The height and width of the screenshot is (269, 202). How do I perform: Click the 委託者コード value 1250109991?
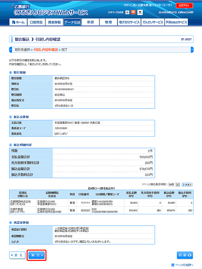click(61, 128)
